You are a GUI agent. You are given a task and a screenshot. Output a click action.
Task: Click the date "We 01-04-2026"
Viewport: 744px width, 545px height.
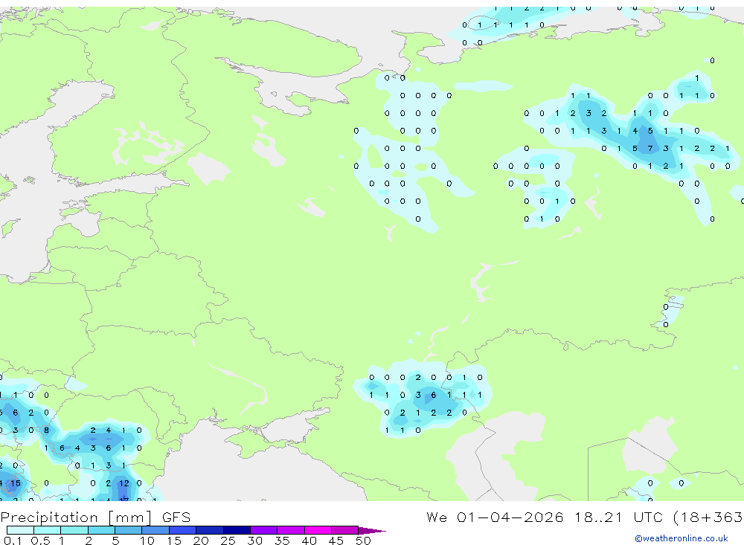[x=495, y=517]
